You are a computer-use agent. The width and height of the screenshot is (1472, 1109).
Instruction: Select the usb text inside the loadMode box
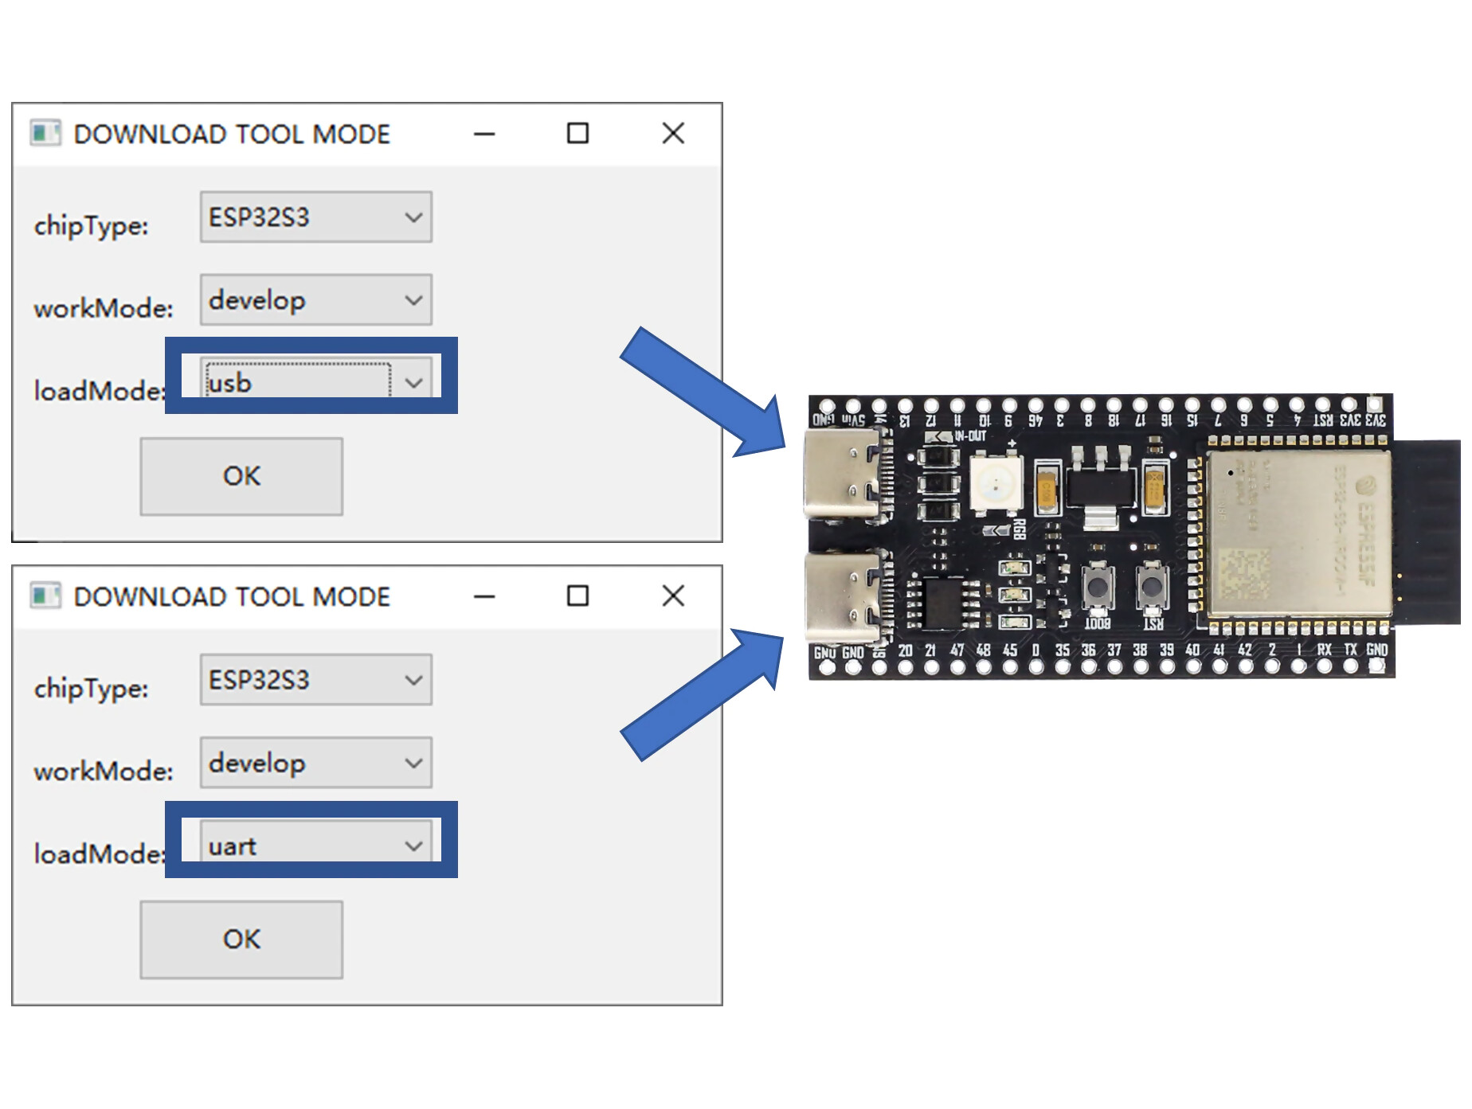pyautogui.click(x=231, y=383)
